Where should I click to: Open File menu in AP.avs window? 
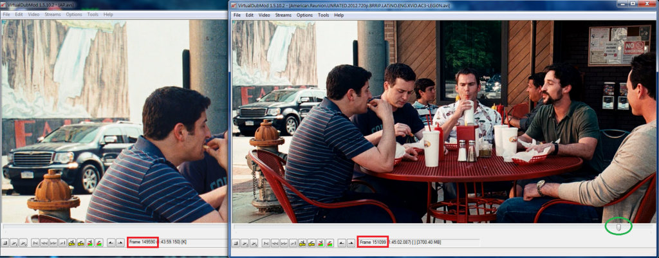pos(6,14)
